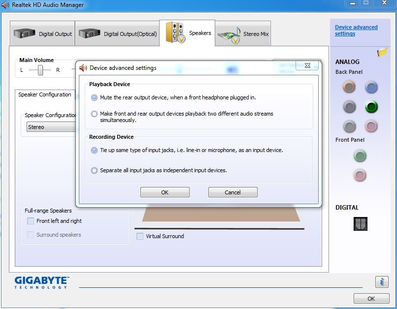Click the active green back panel jack
Viewport: 397px width, 309px height.
[371, 107]
